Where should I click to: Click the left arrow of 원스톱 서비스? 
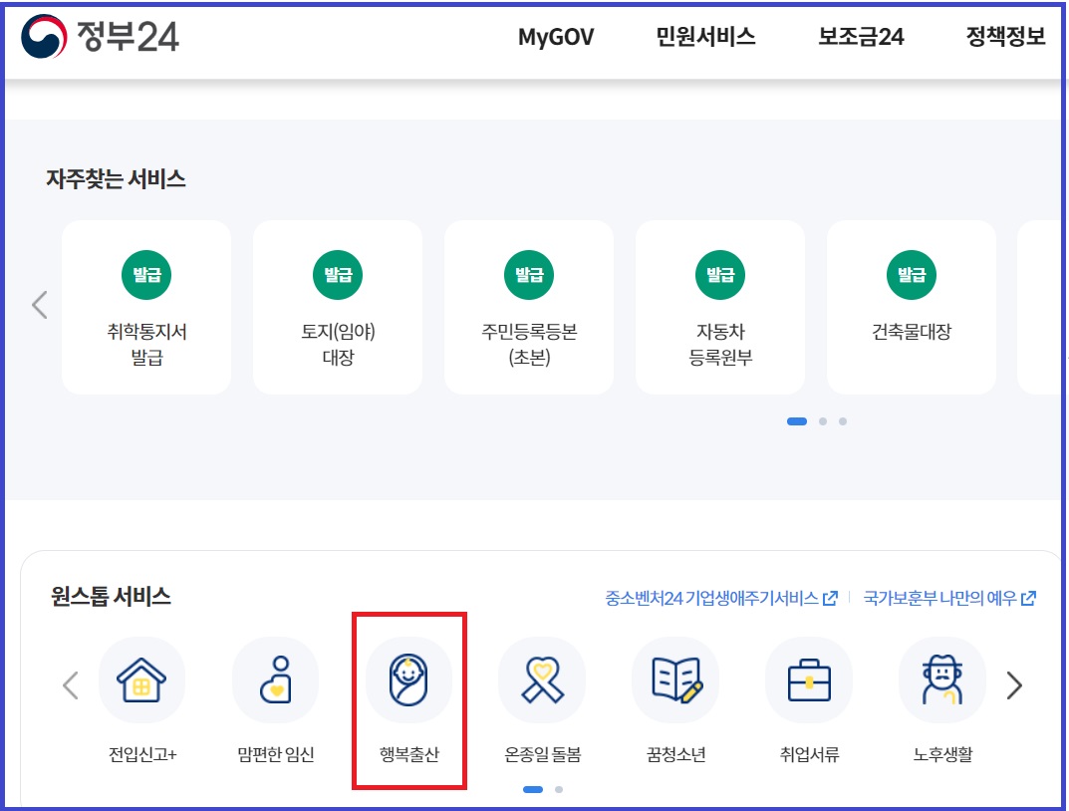pos(69,685)
